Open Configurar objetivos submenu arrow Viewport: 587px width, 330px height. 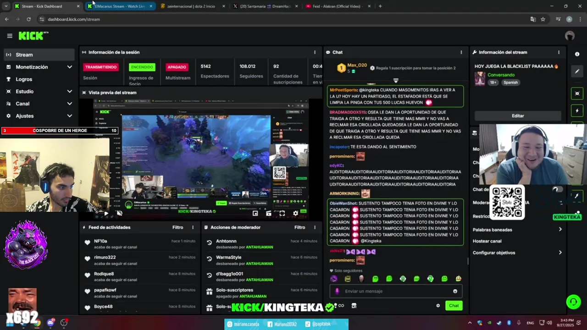tap(560, 253)
